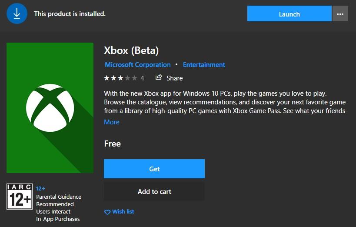Click the rating count number 4
Screen dimensions: 356x227
142,78
